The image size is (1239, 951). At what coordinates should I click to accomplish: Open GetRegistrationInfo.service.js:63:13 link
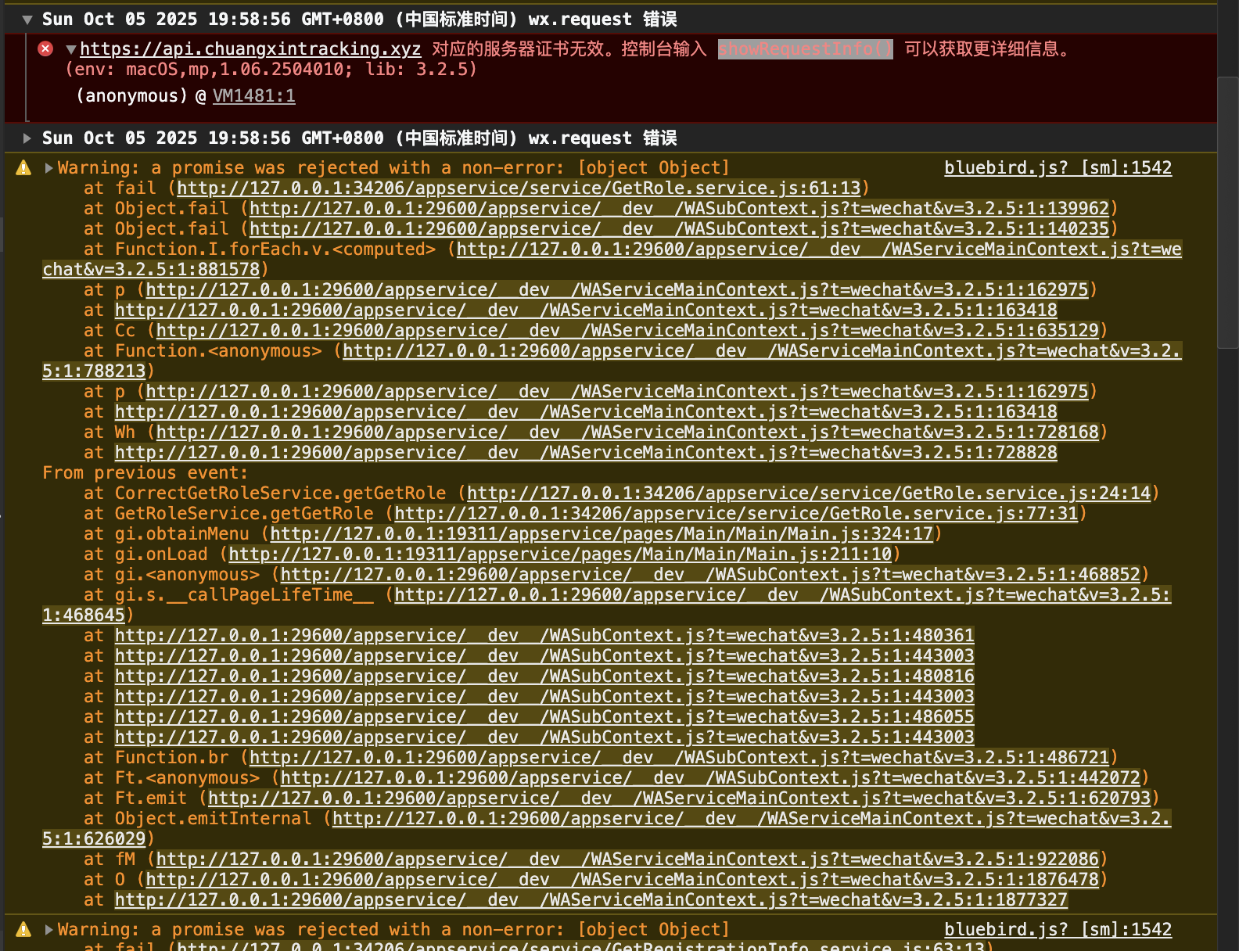coord(580,946)
